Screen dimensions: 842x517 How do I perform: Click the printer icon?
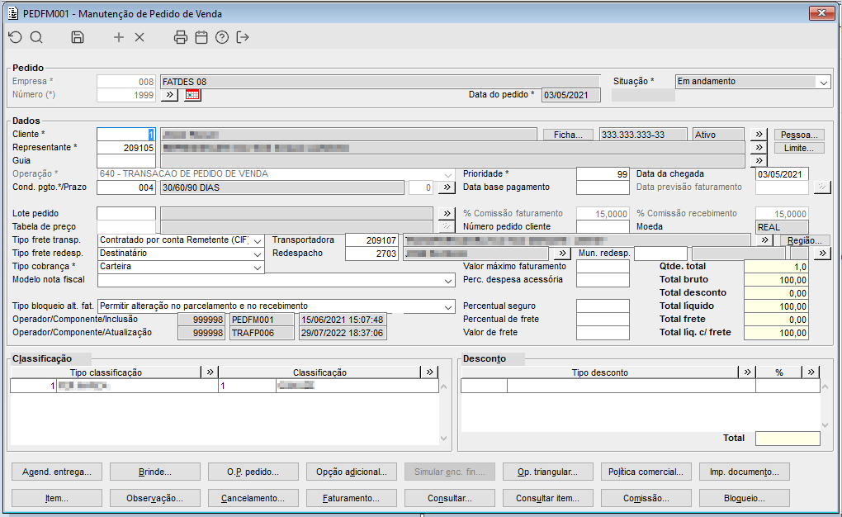[x=181, y=37]
